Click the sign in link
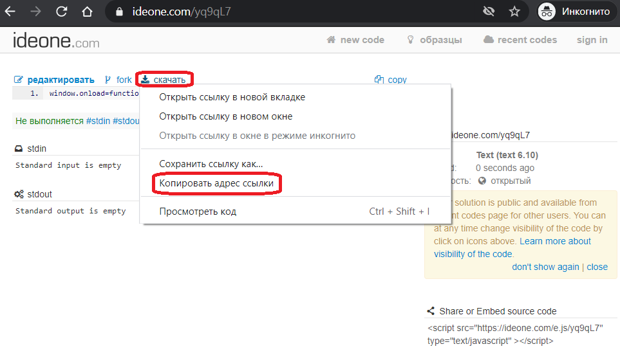Viewport: 620px width, 351px height. point(592,40)
